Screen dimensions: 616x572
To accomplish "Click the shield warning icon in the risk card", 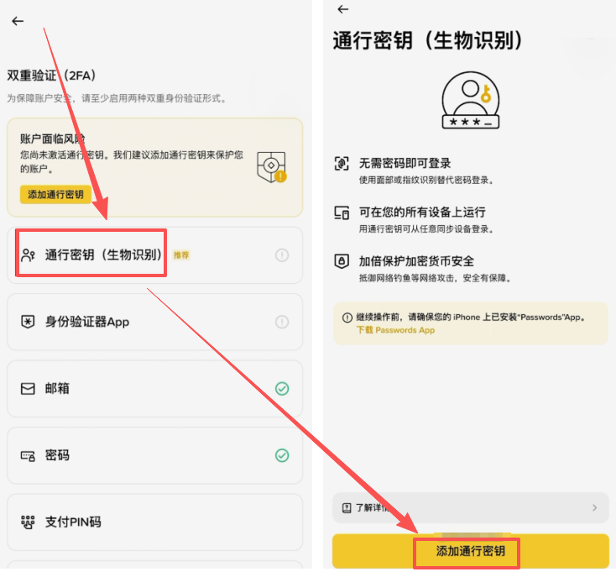I will coord(272,167).
